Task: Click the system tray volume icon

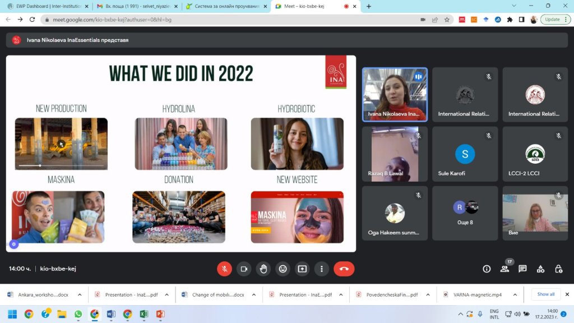Action: coord(517,314)
